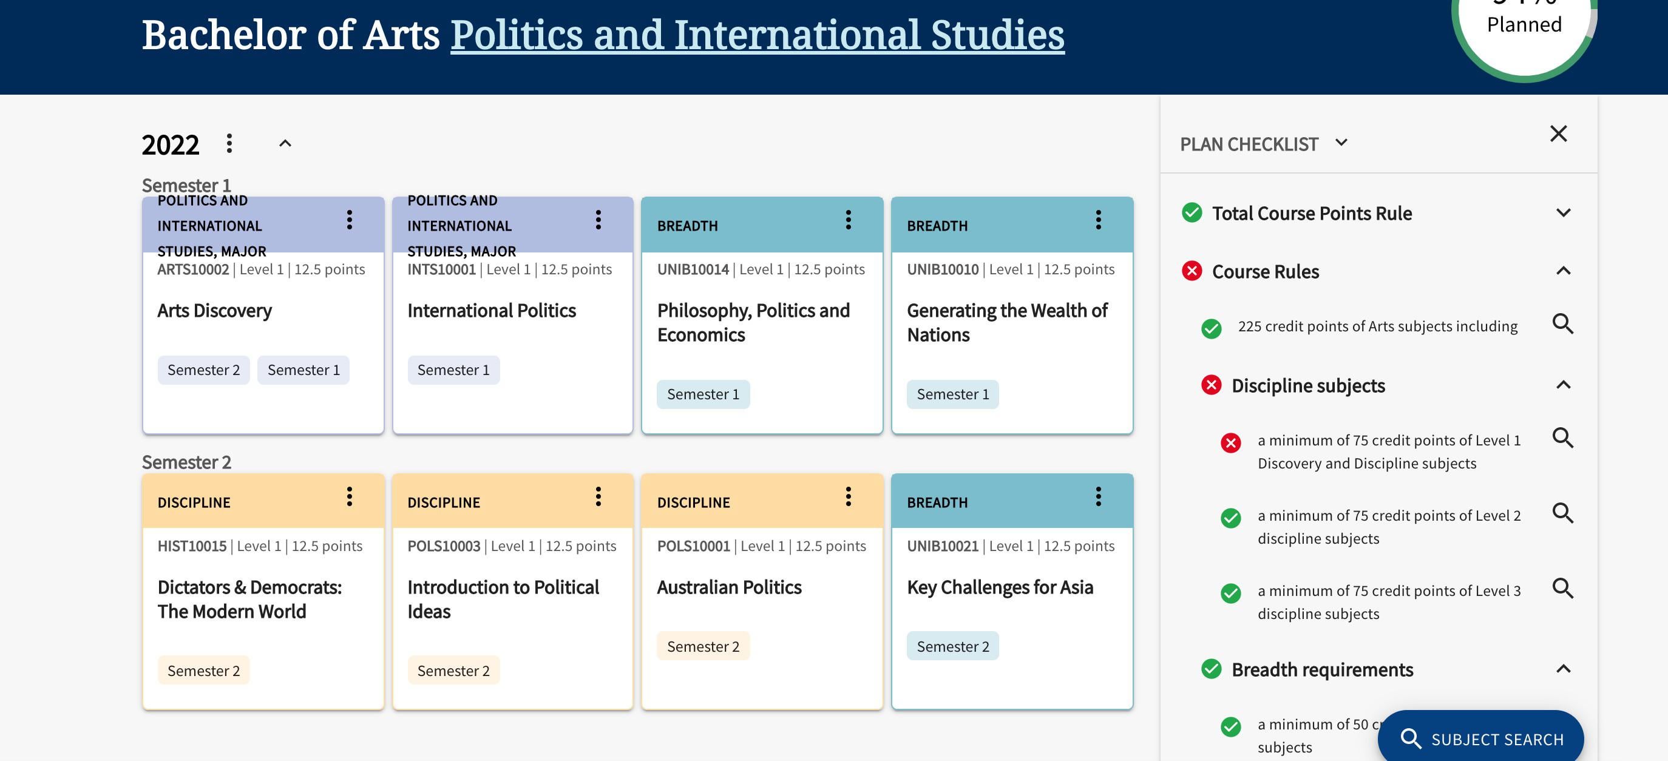Screen dimensions: 1668x761
Task: Click the UNIB10014 subject code
Action: click(x=693, y=269)
